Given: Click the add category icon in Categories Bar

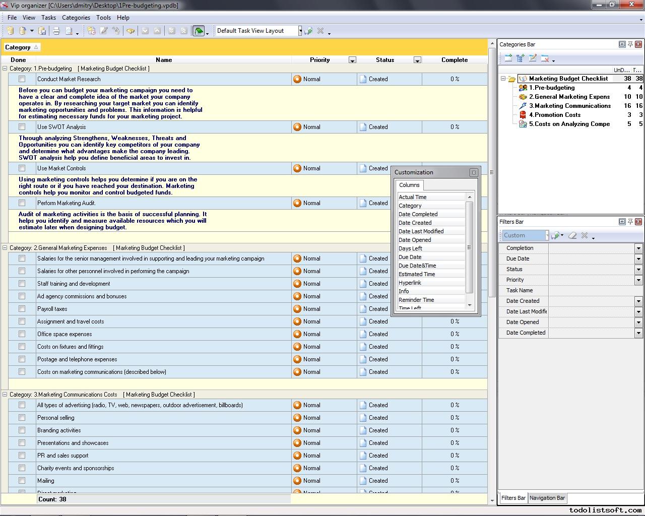Looking at the screenshot, I should tap(508, 58).
